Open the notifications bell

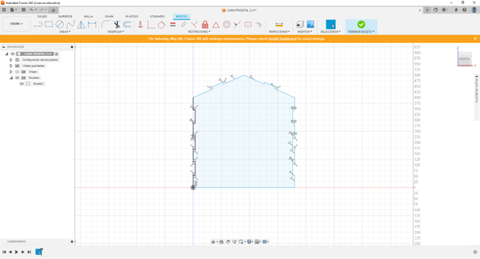click(456, 9)
